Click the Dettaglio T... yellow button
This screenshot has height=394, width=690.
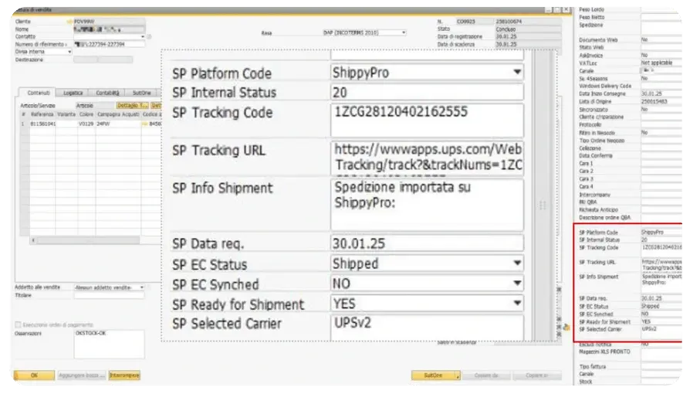[x=133, y=106]
